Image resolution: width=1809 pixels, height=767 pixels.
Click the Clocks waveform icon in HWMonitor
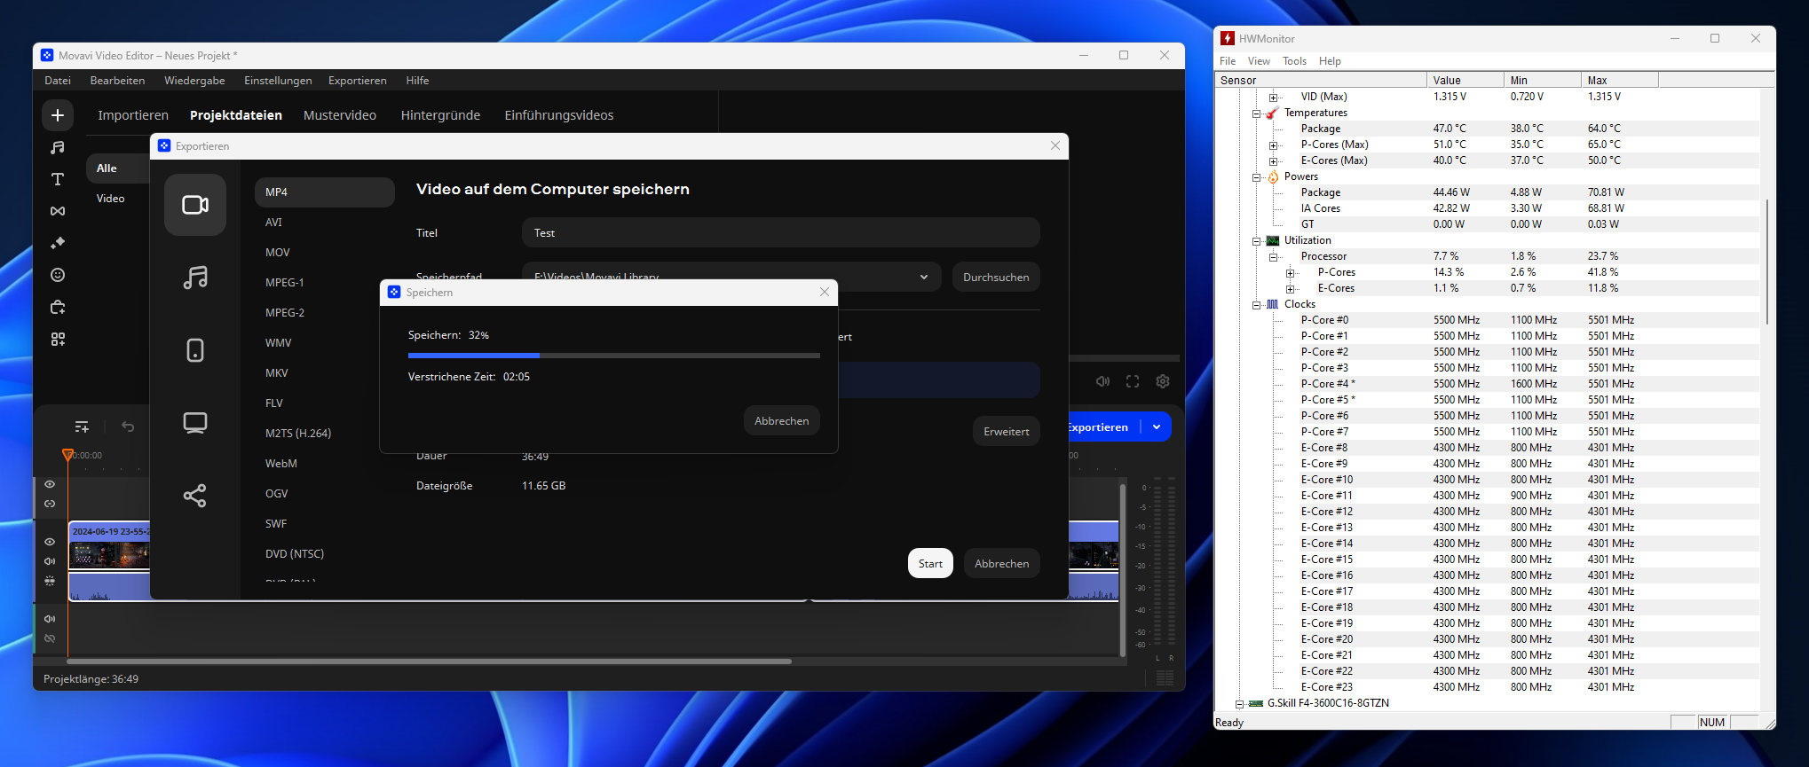point(1273,304)
